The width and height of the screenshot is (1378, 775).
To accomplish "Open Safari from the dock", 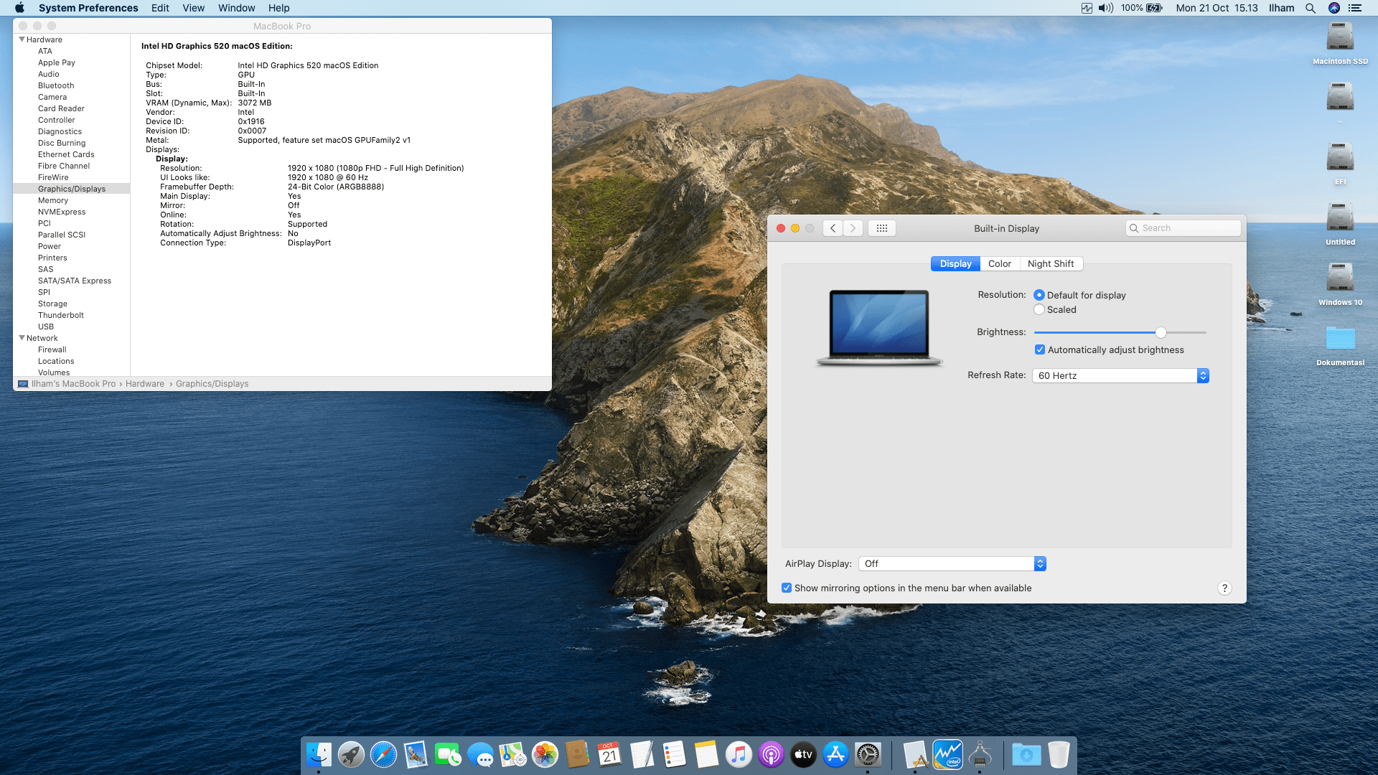I will point(383,755).
